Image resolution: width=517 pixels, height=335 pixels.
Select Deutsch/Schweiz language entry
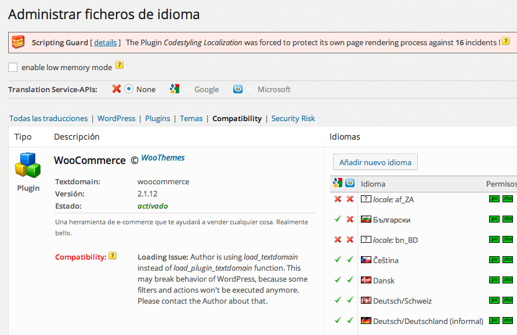coord(402,301)
